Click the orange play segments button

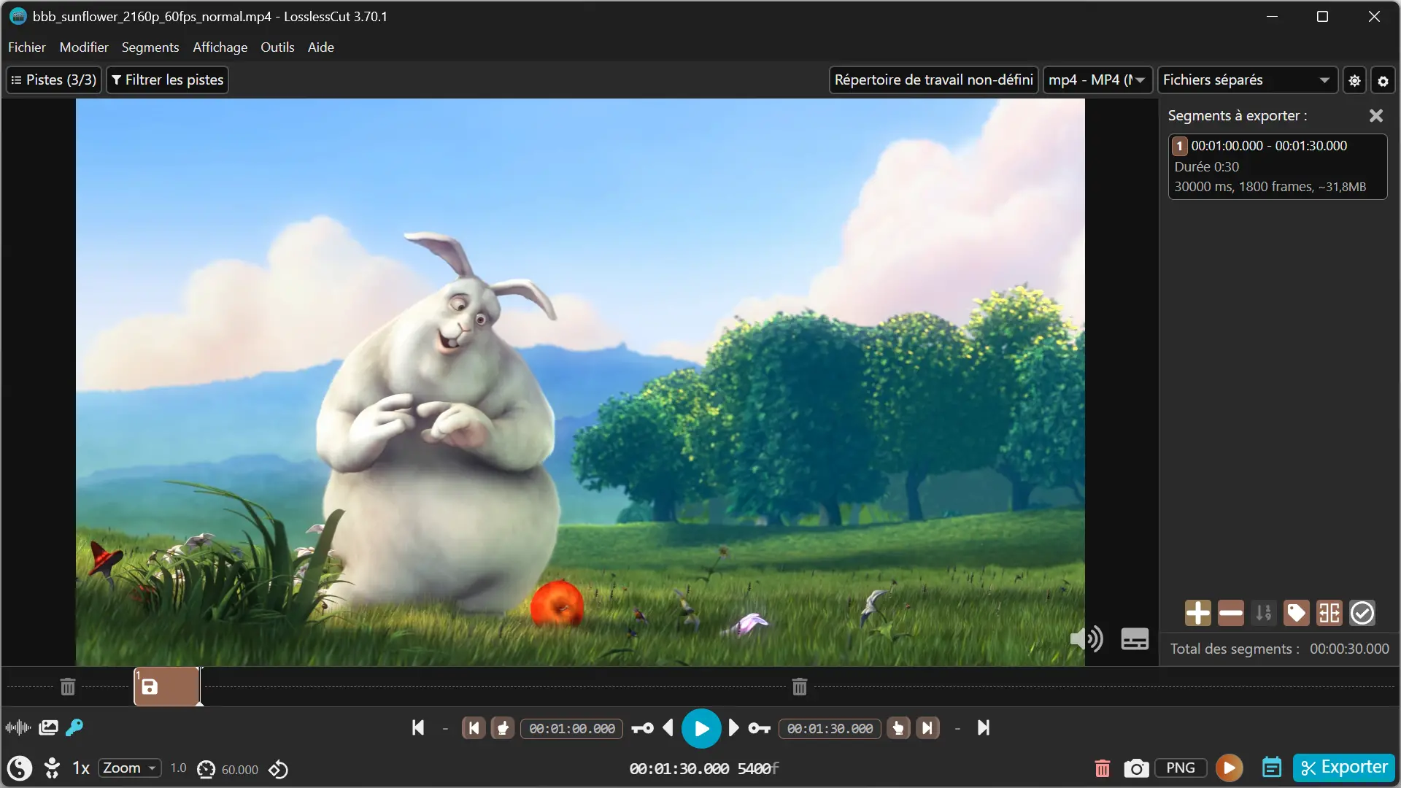click(1230, 768)
